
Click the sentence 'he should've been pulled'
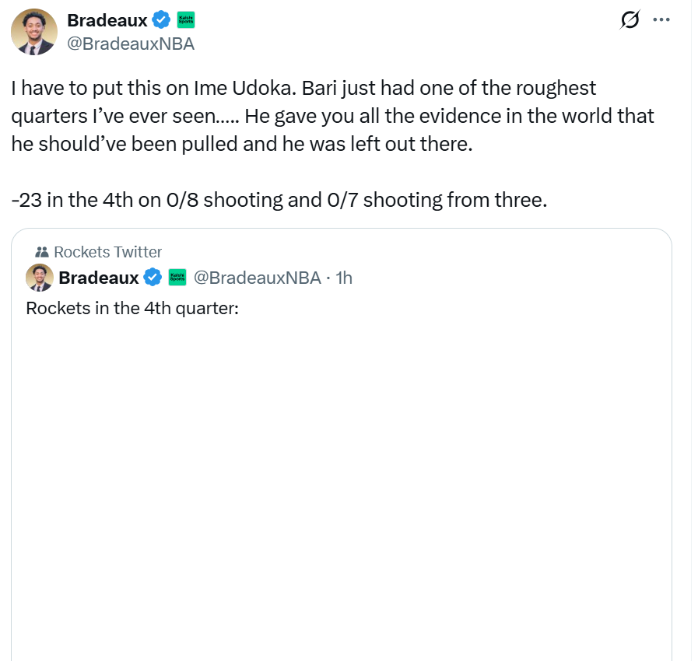[x=241, y=144]
